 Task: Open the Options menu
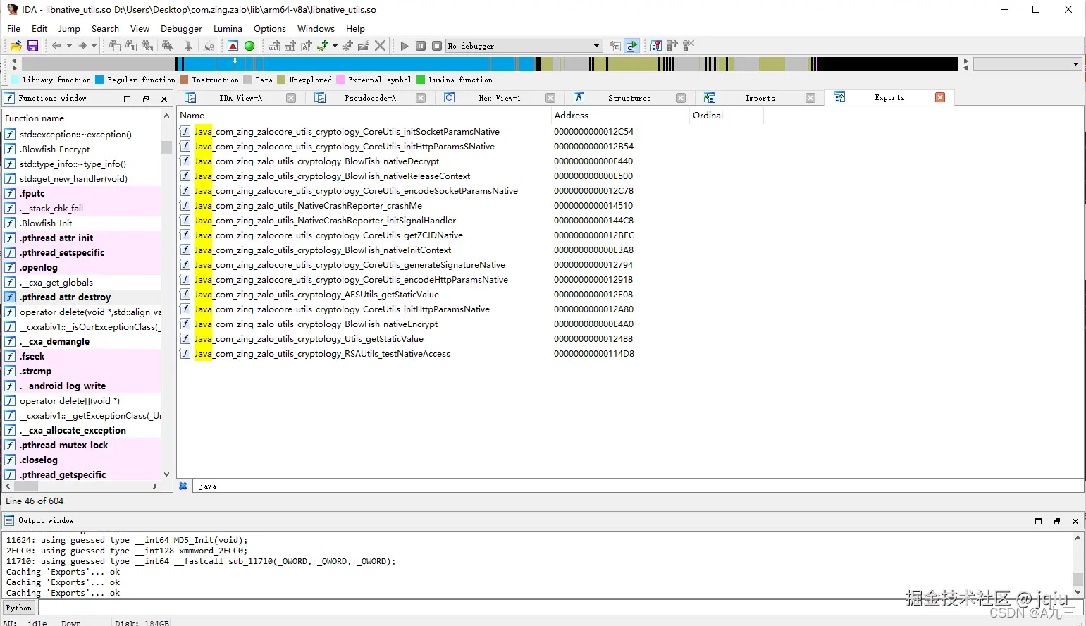point(270,29)
